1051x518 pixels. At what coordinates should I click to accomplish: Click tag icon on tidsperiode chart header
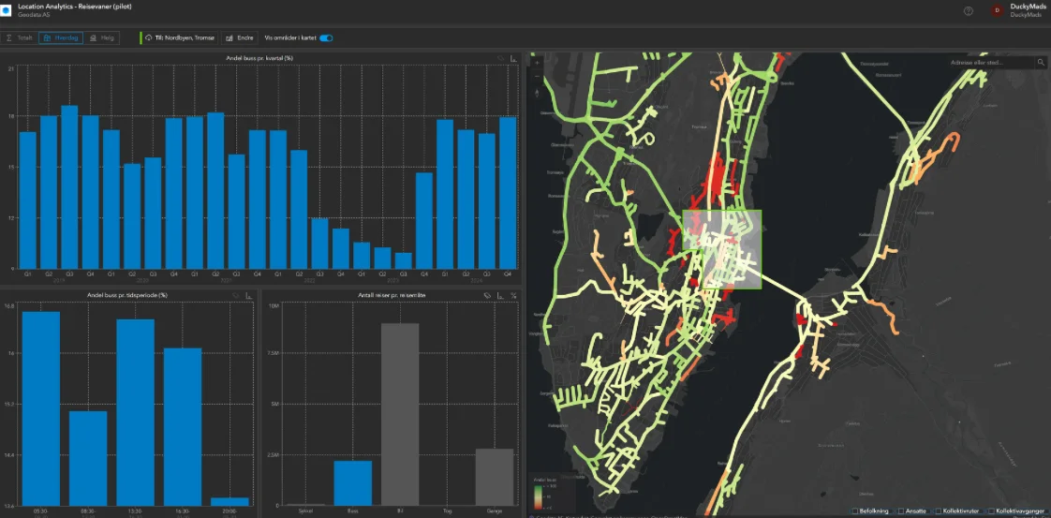236,295
